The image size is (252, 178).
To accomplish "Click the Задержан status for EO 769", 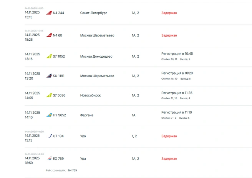I will click(x=169, y=158).
